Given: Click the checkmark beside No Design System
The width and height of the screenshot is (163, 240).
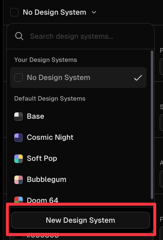Looking at the screenshot, I should point(138,77).
